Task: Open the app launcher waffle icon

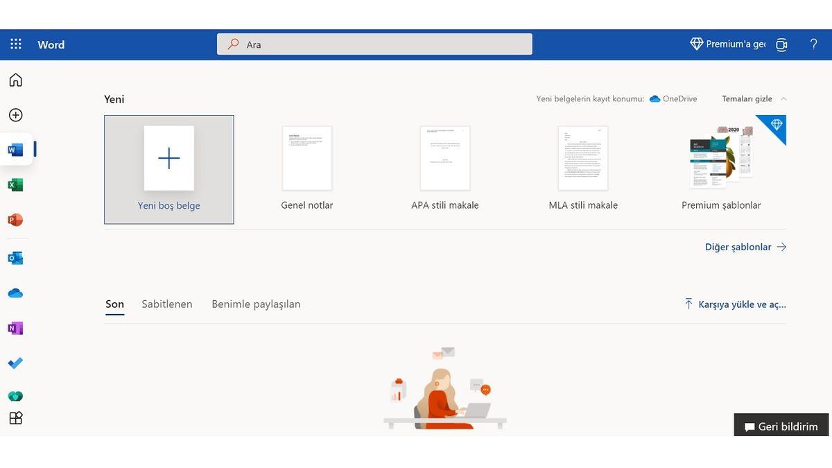Action: point(15,44)
